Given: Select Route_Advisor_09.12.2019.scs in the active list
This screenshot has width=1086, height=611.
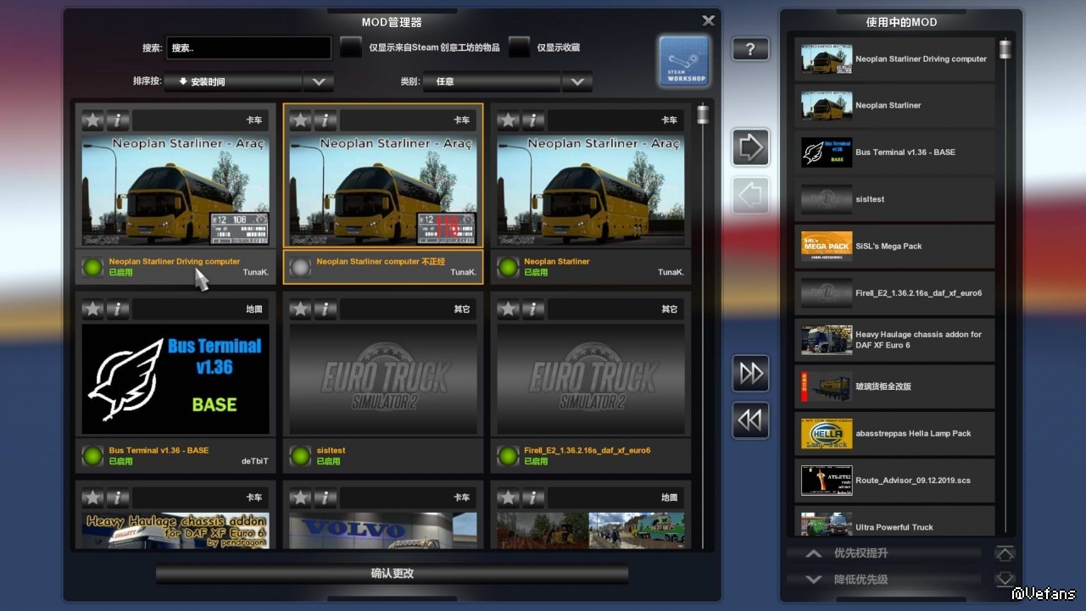Looking at the screenshot, I should click(894, 480).
